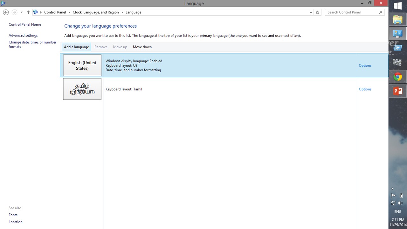Open Options for the Tamil language
The height and width of the screenshot is (229, 407).
click(x=365, y=89)
